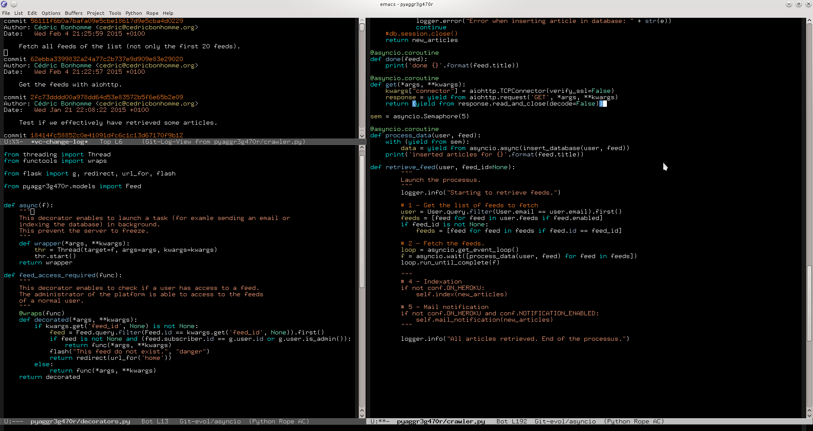Image resolution: width=813 pixels, height=431 pixels.
Task: Click '#db.session.close()' commented line
Action: pos(422,33)
